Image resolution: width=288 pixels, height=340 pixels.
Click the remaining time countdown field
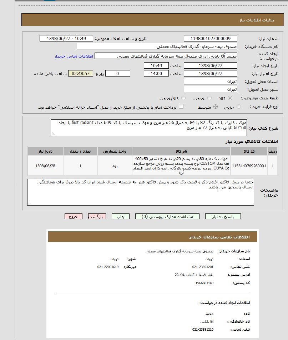coord(80,73)
